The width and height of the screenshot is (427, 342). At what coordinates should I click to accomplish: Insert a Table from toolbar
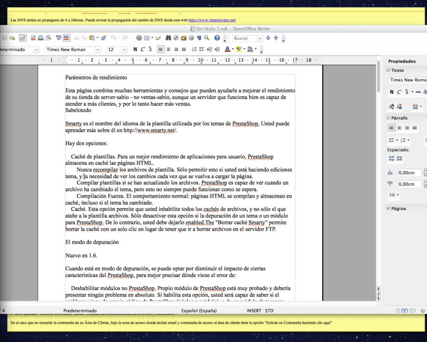coord(147,38)
